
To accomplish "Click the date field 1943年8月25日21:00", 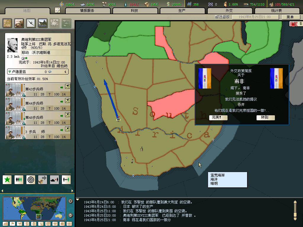I will pyautogui.click(x=255, y=17).
